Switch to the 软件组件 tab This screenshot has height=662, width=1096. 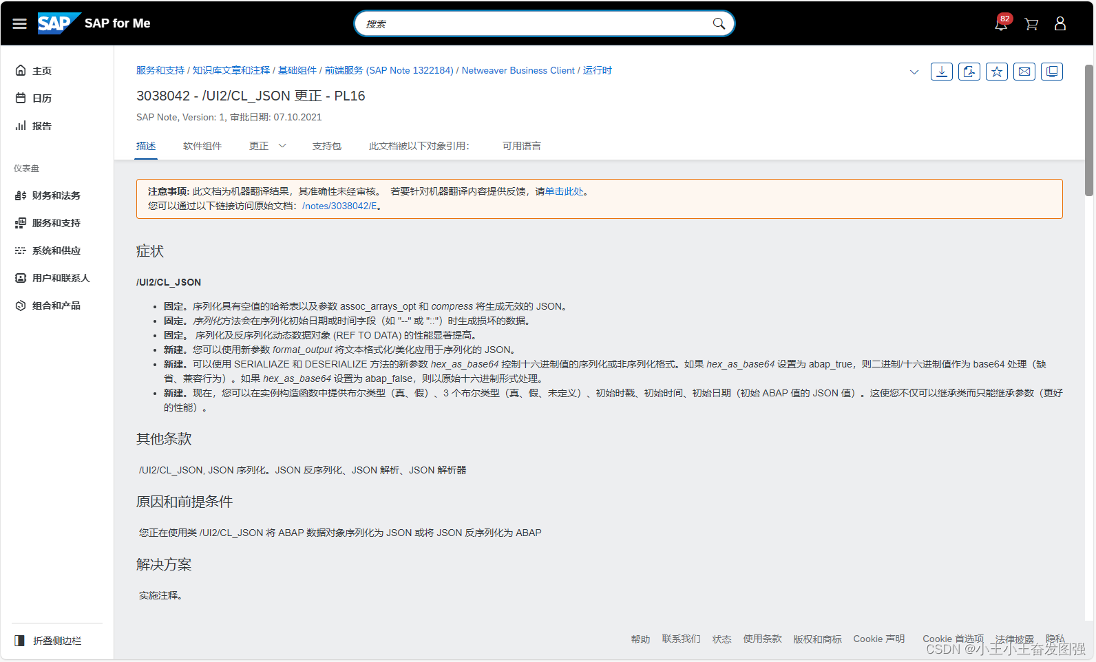click(x=202, y=146)
